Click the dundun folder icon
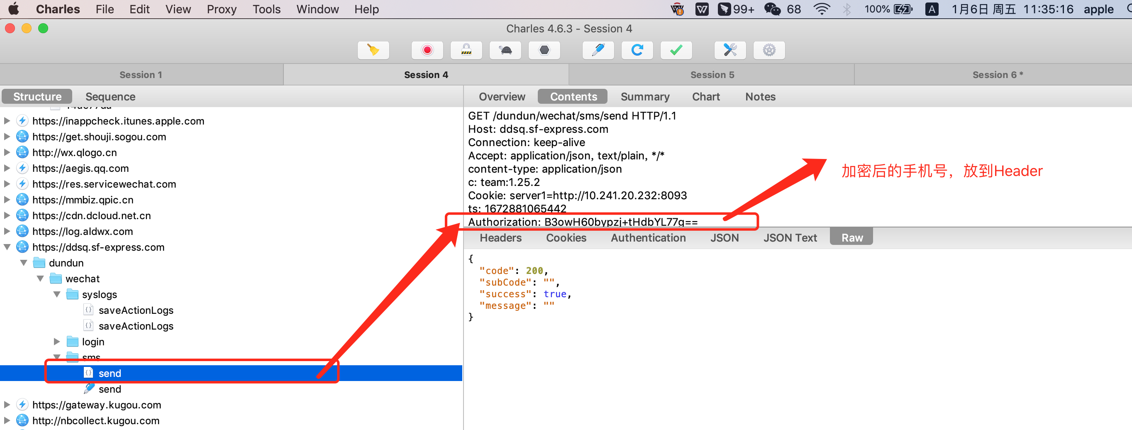Image resolution: width=1132 pixels, height=430 pixels. [39, 263]
